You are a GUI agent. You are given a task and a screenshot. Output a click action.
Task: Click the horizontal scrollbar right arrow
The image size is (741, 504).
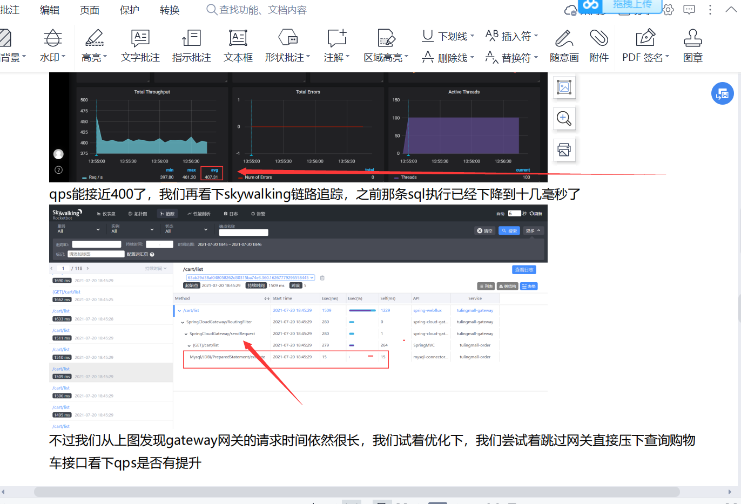tap(730, 492)
